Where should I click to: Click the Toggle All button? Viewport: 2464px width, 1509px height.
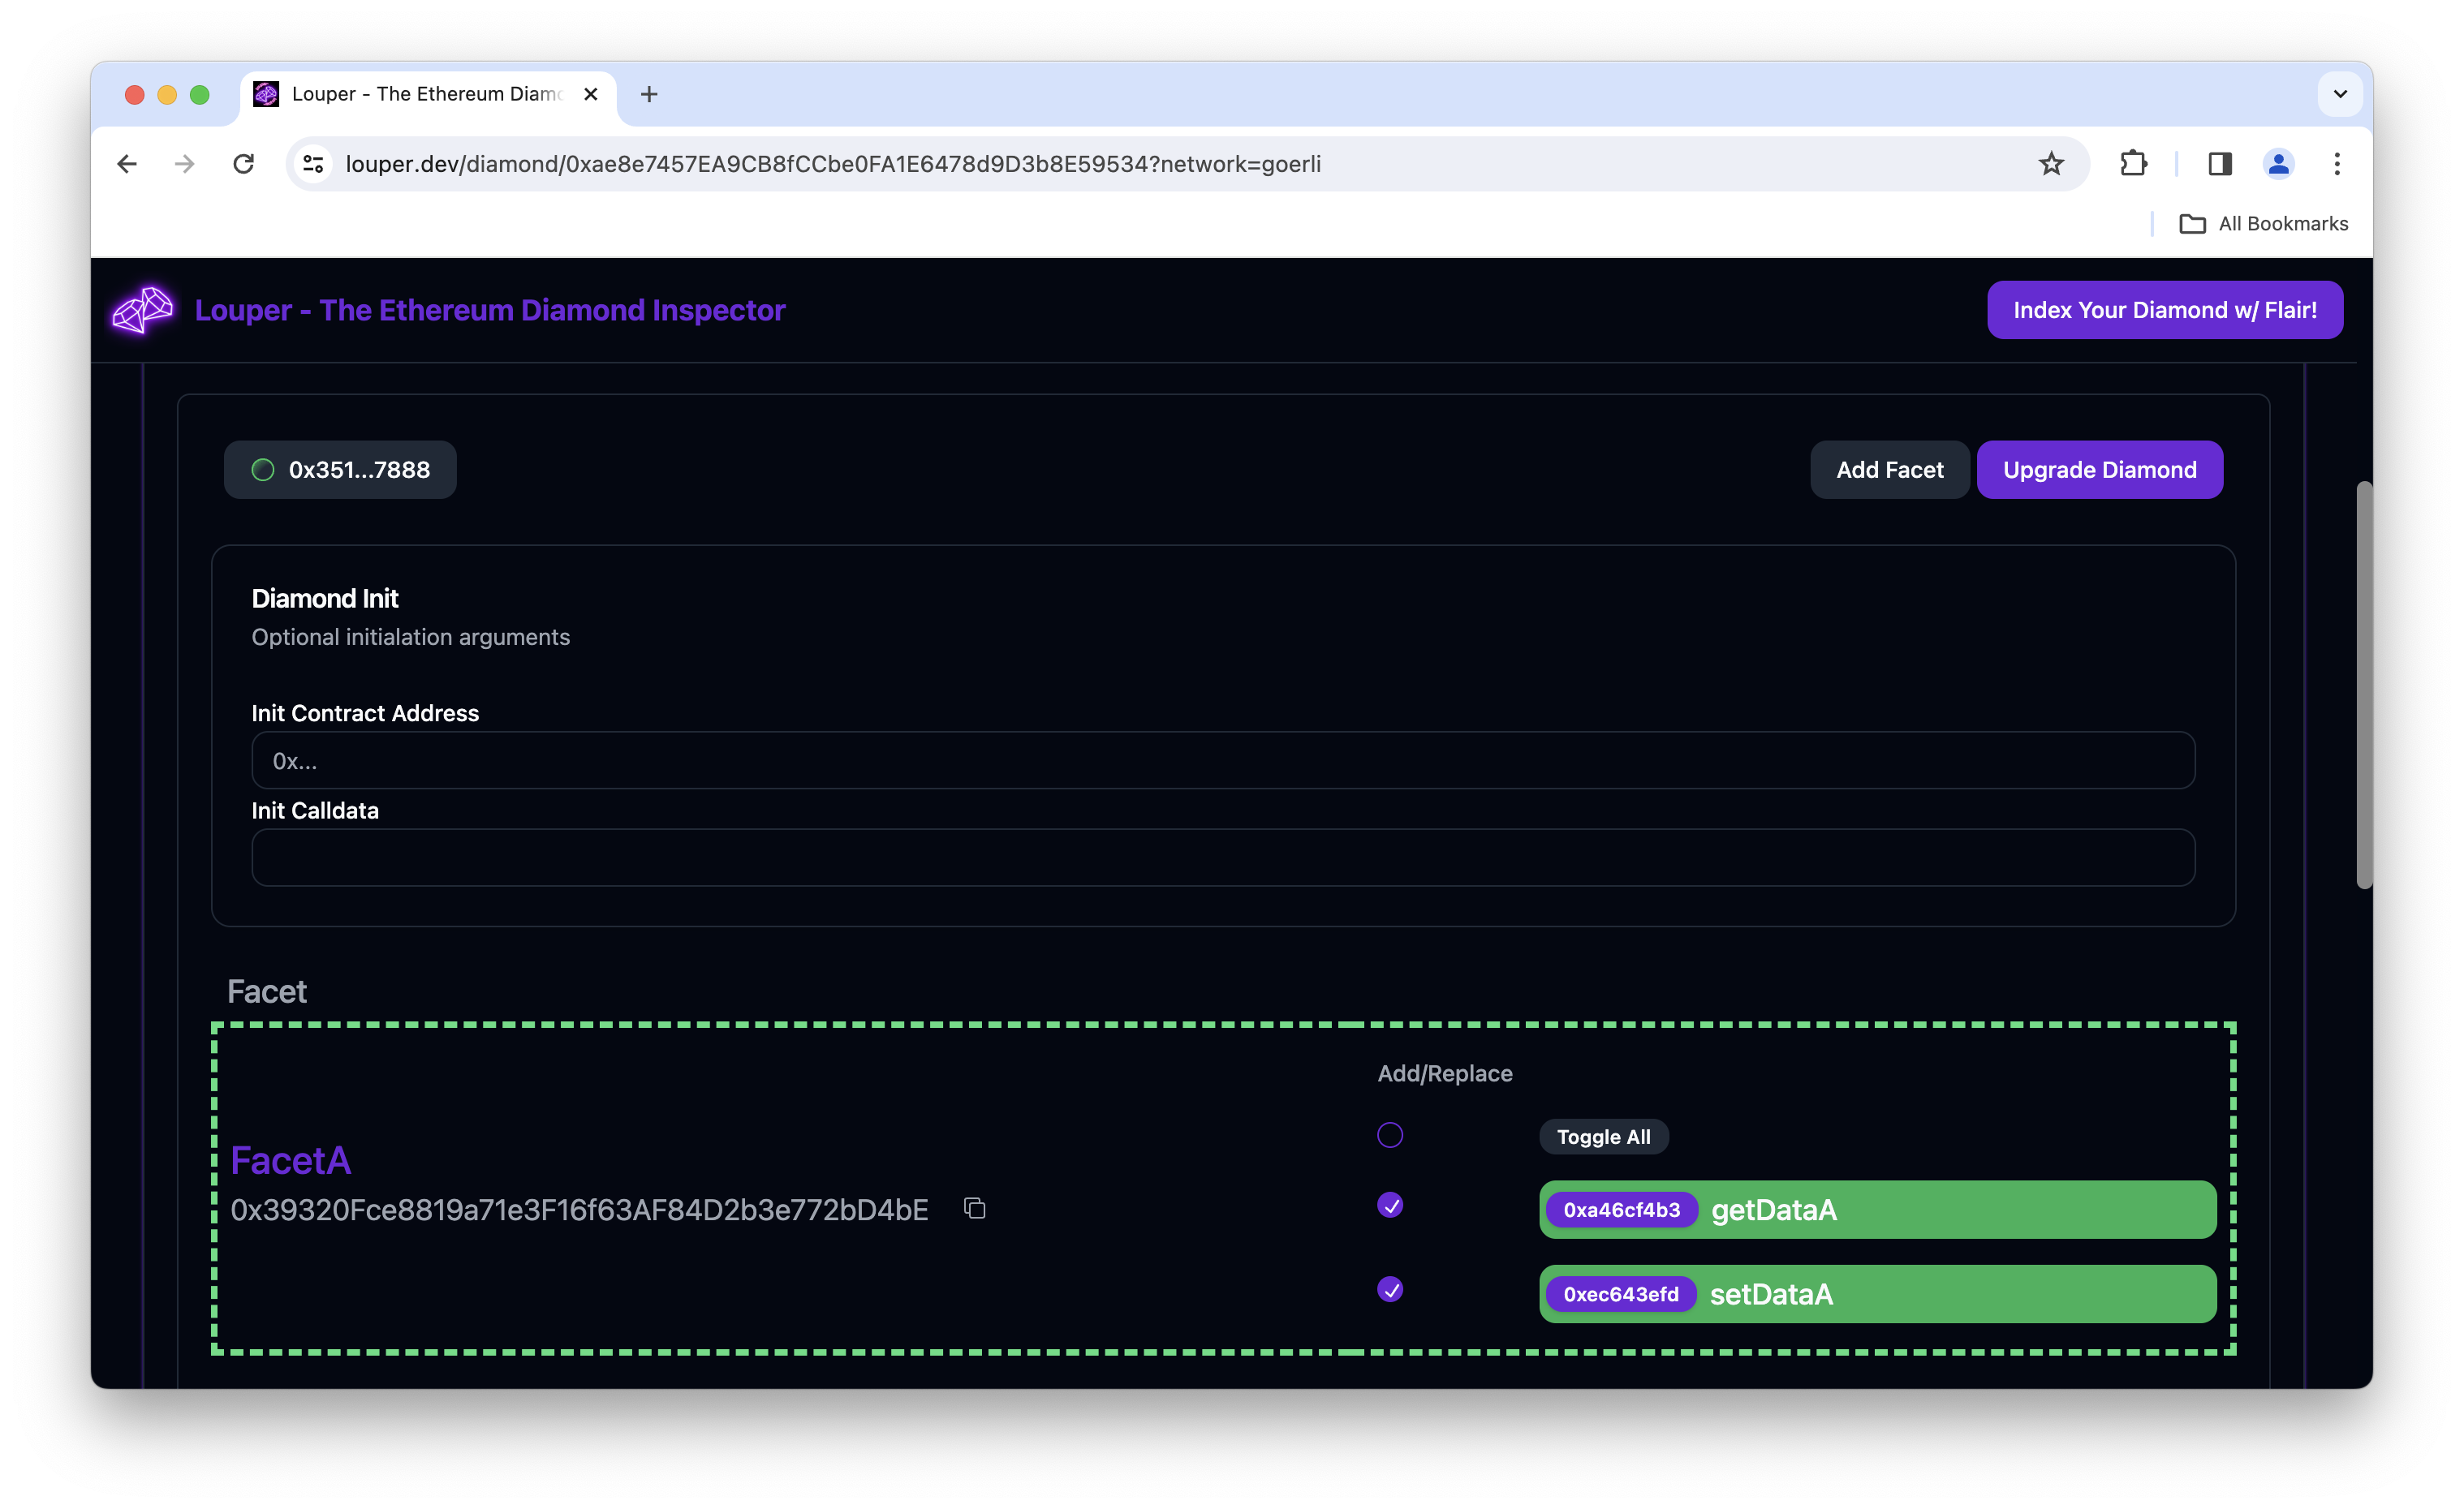[x=1603, y=1137]
